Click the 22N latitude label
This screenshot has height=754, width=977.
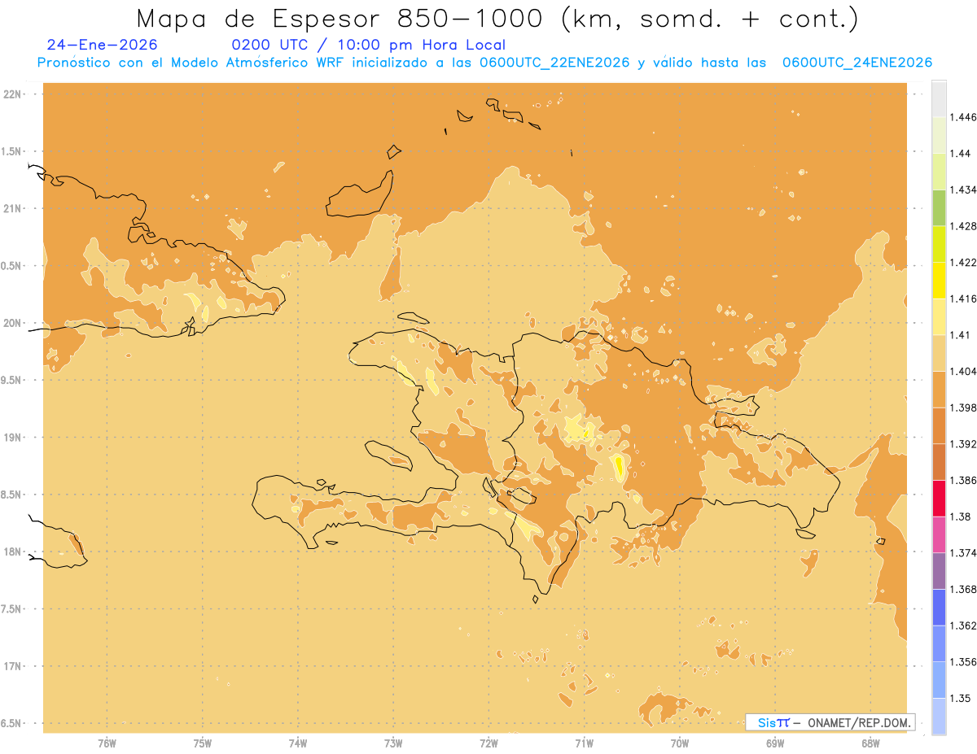click(13, 94)
